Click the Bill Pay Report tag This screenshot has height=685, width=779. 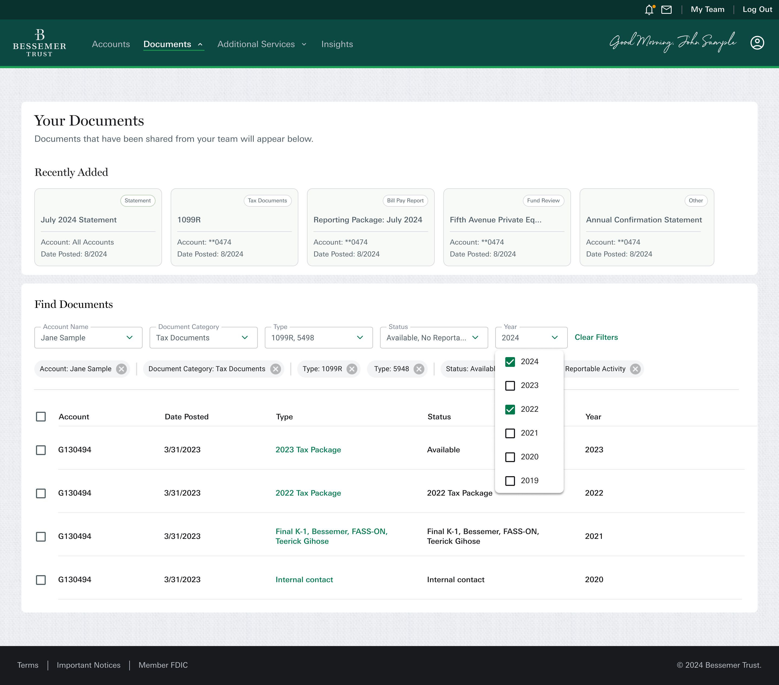point(405,201)
